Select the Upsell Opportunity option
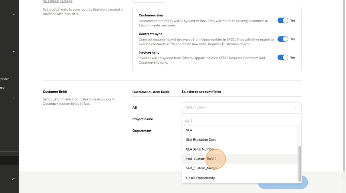The image size is (346, 193). click(x=201, y=178)
